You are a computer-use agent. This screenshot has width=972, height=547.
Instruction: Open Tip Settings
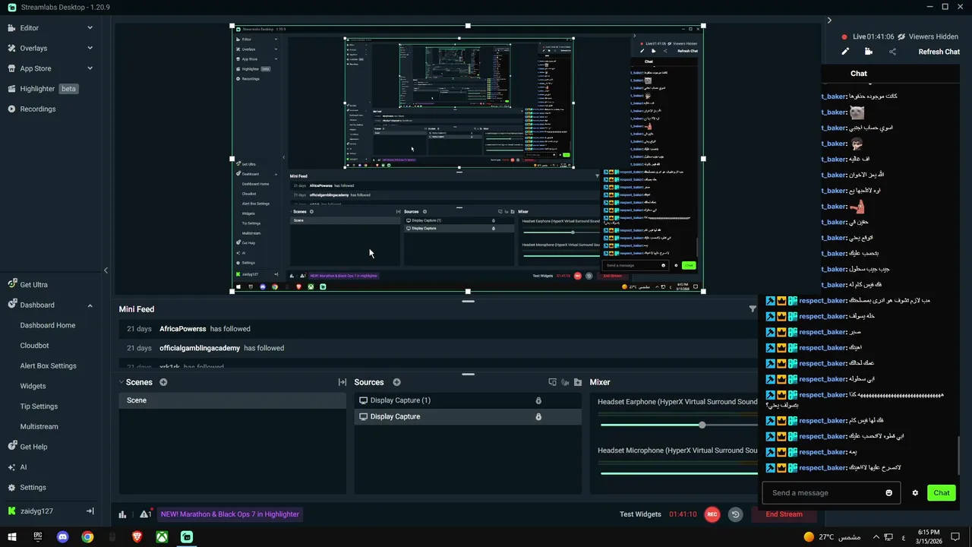[39, 406]
